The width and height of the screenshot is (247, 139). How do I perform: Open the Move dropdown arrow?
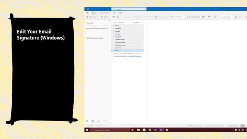(x=120, y=17)
